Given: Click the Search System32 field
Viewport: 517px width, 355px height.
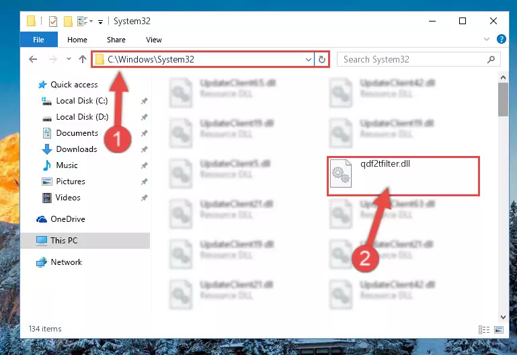Looking at the screenshot, I should (418, 59).
